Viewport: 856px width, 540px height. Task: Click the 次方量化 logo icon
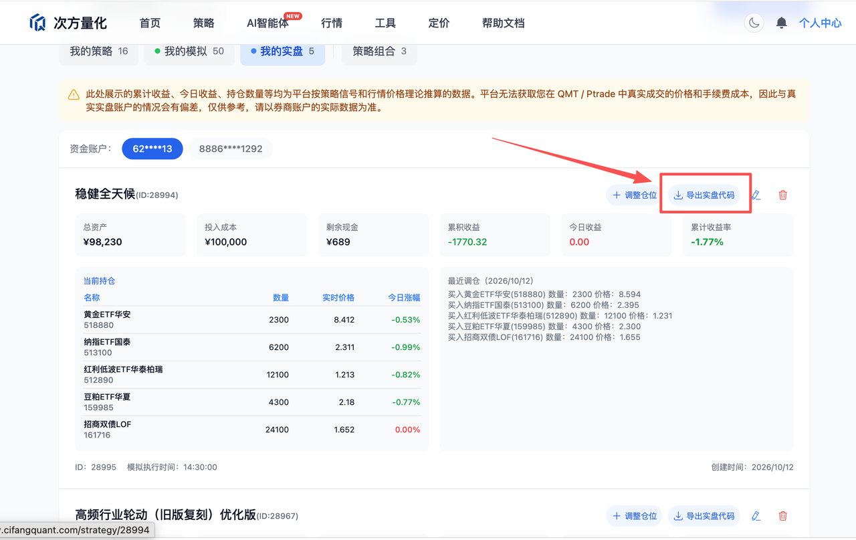(37, 23)
